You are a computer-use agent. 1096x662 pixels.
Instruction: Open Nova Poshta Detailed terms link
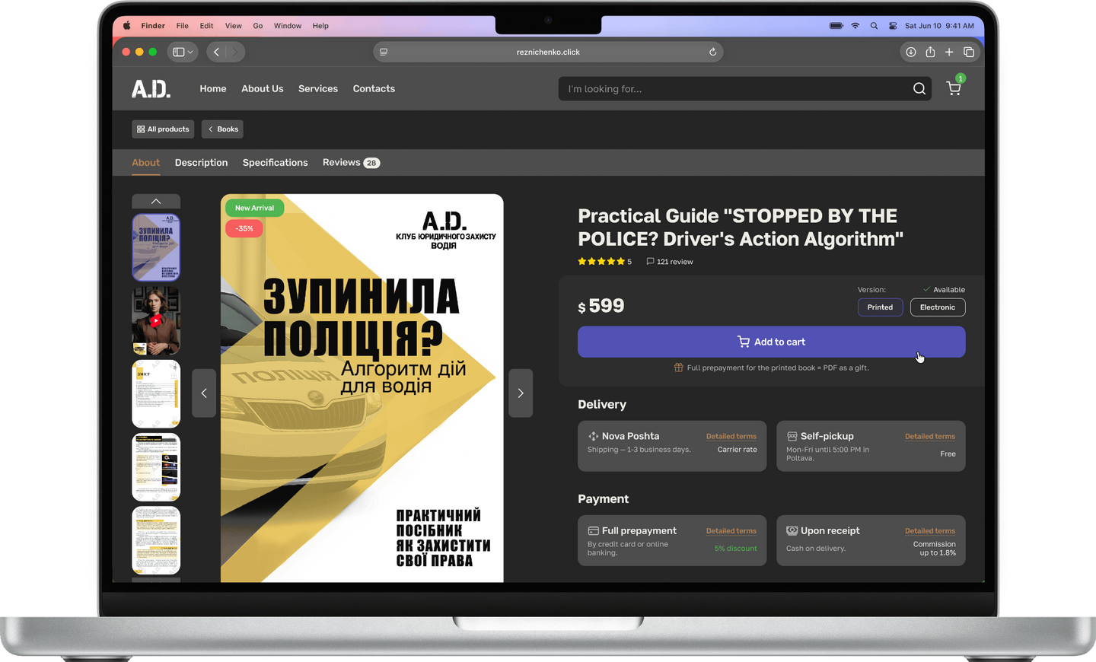click(731, 437)
